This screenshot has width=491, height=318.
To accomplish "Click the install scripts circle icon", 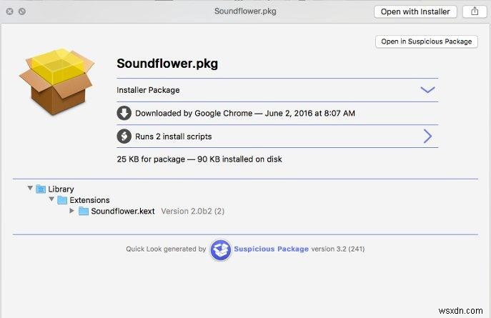I will point(124,136).
